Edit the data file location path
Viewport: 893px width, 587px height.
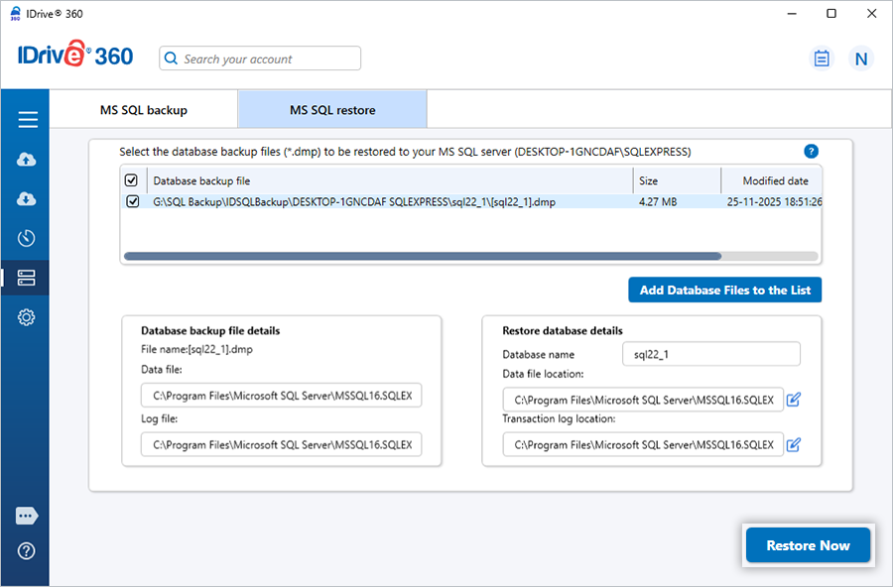(x=793, y=400)
